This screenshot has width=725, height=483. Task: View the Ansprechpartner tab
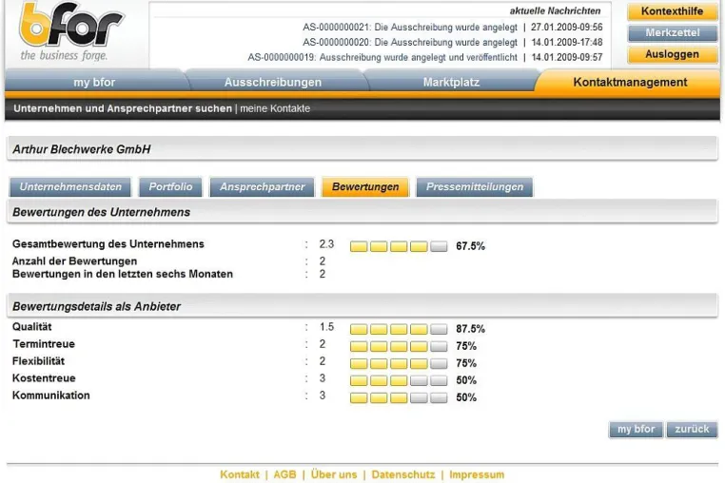263,186
